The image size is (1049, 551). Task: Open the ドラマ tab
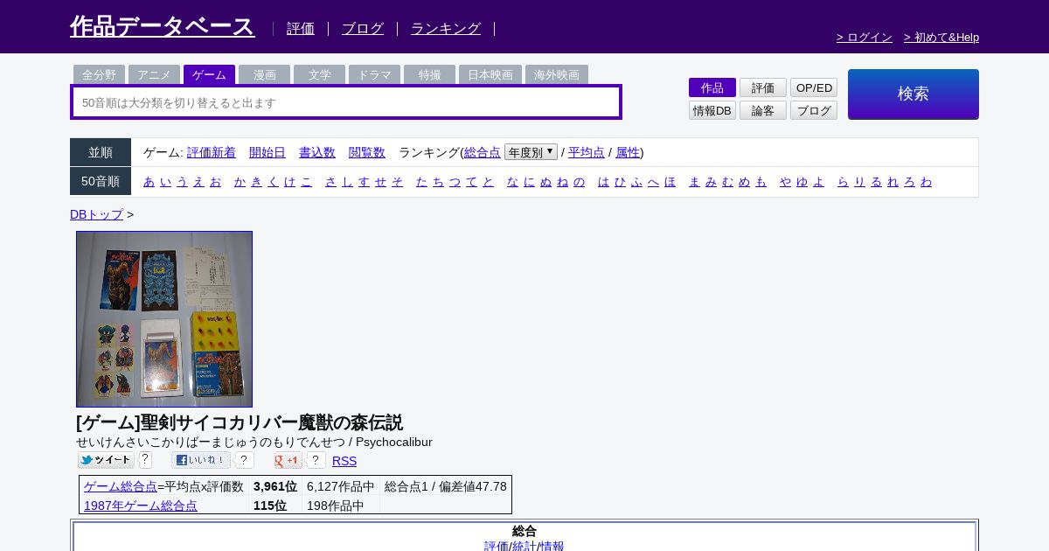click(374, 74)
